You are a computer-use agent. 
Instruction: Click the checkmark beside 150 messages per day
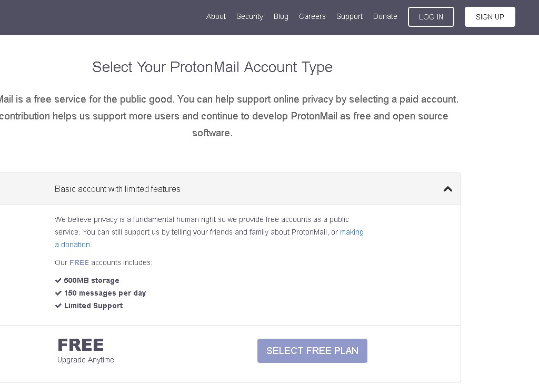pos(58,293)
